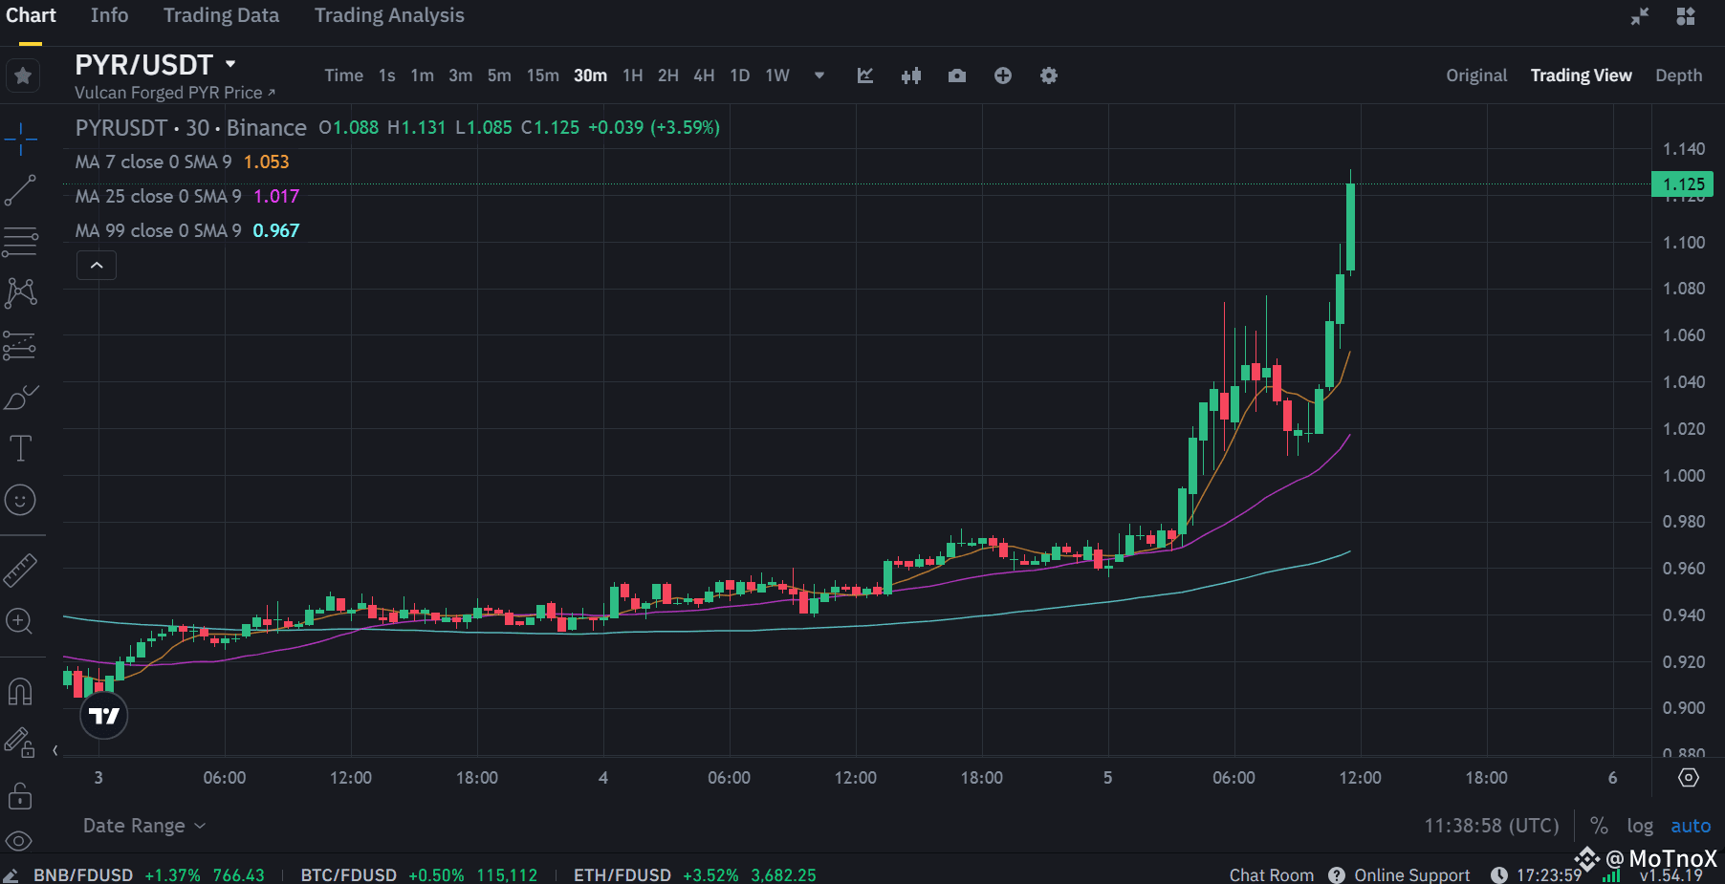Image resolution: width=1725 pixels, height=884 pixels.
Task: Open Vulcan Forged PYR Price link
Action: [x=175, y=93]
